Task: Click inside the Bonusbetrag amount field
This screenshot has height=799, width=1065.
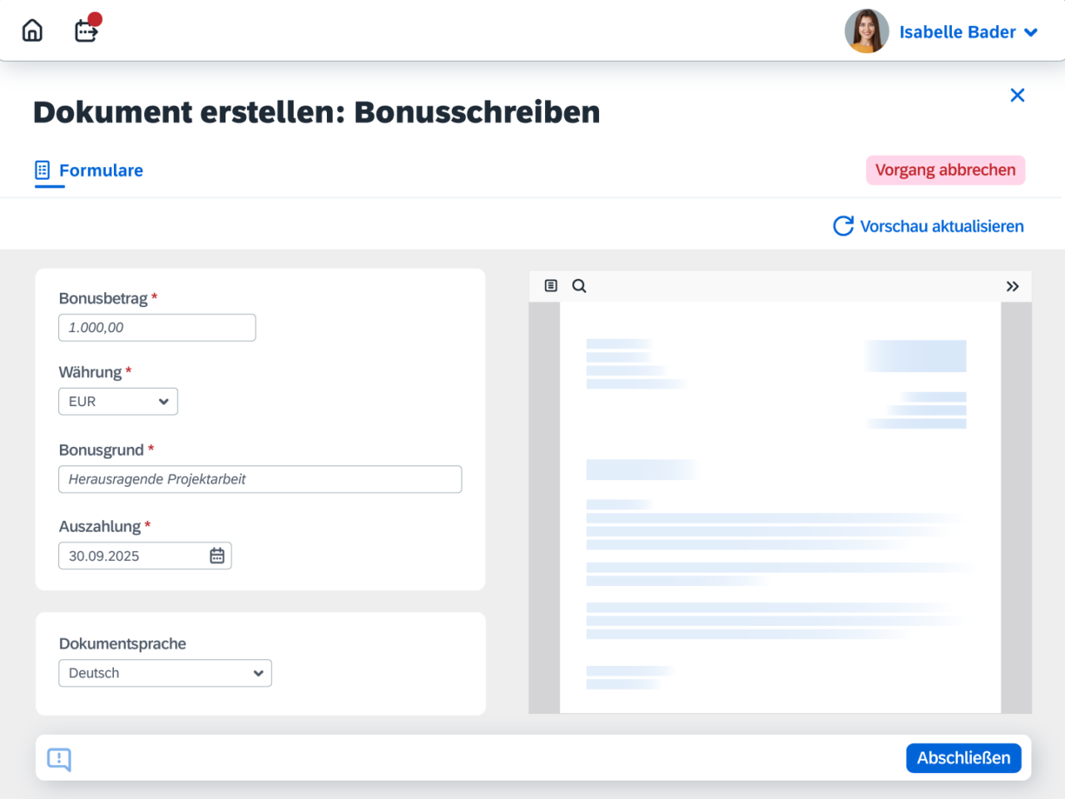Action: (x=156, y=327)
